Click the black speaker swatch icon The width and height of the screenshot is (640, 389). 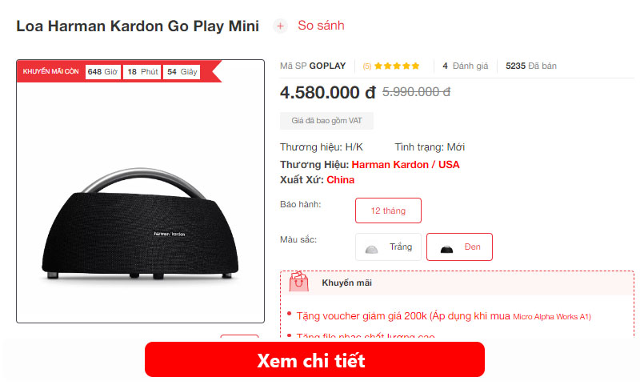[x=446, y=249]
